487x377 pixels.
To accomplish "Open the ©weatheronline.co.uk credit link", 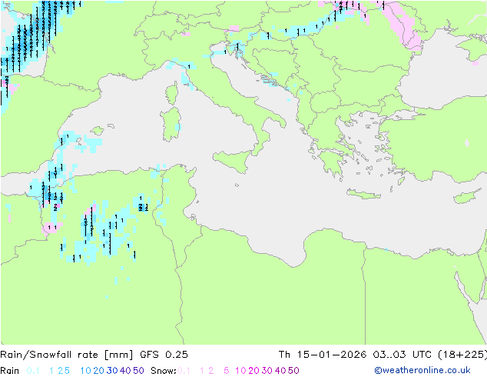I will pyautogui.click(x=422, y=370).
